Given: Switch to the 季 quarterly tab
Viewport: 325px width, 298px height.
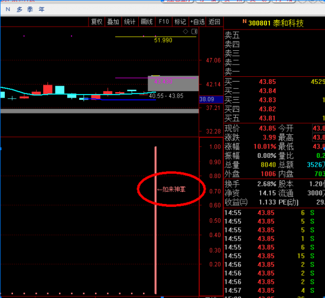Looking at the screenshot, I should click(x=30, y=9).
